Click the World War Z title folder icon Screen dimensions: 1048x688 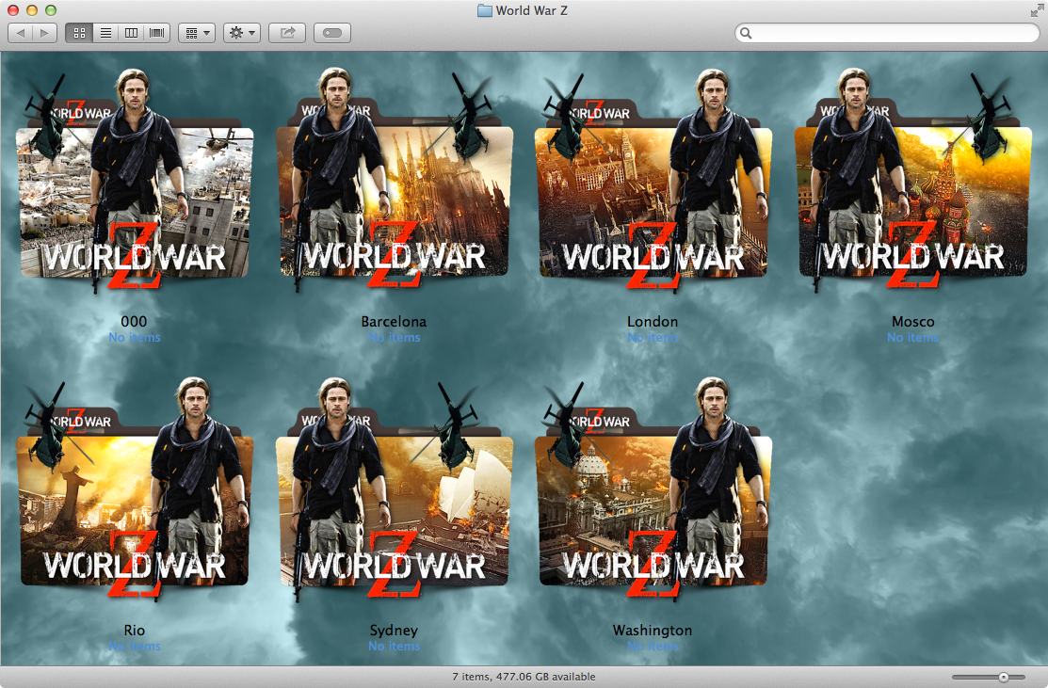[x=485, y=10]
